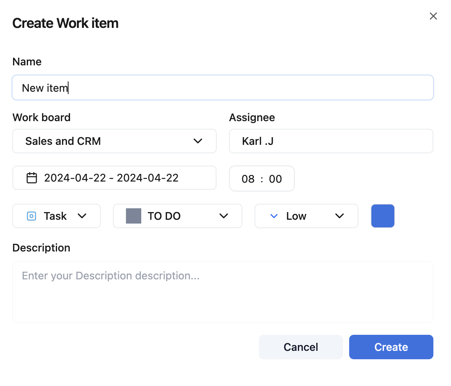Screen dimensions: 451x386
Task: Open the blue color swatch picker
Action: [x=382, y=216]
